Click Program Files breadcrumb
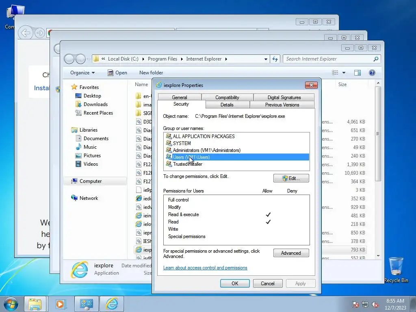 point(162,59)
